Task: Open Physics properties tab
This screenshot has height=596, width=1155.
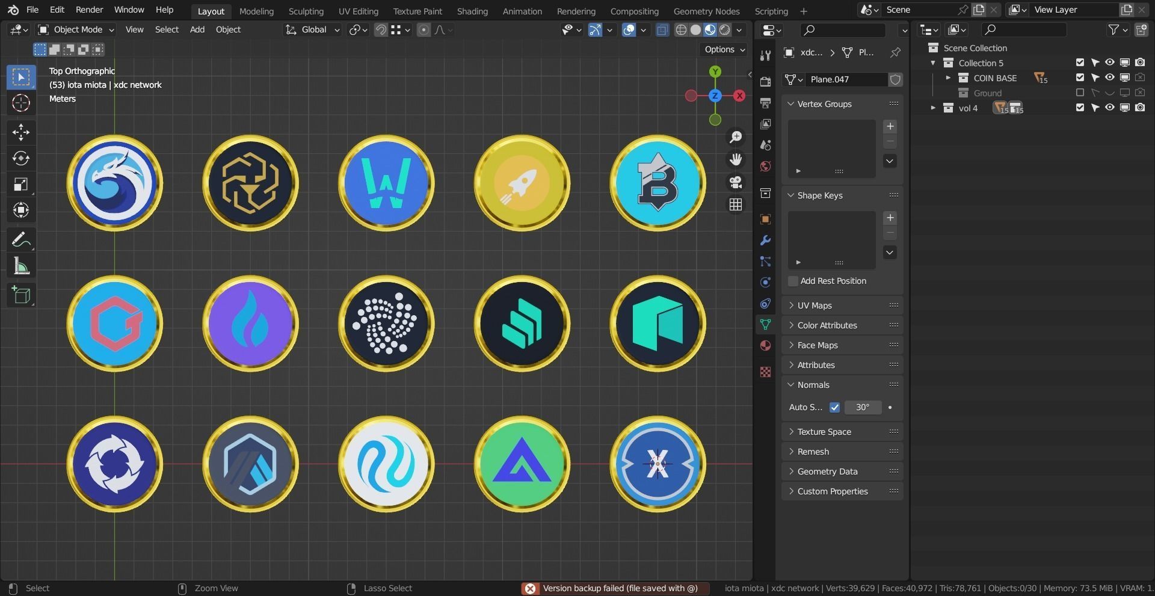Action: pyautogui.click(x=765, y=283)
